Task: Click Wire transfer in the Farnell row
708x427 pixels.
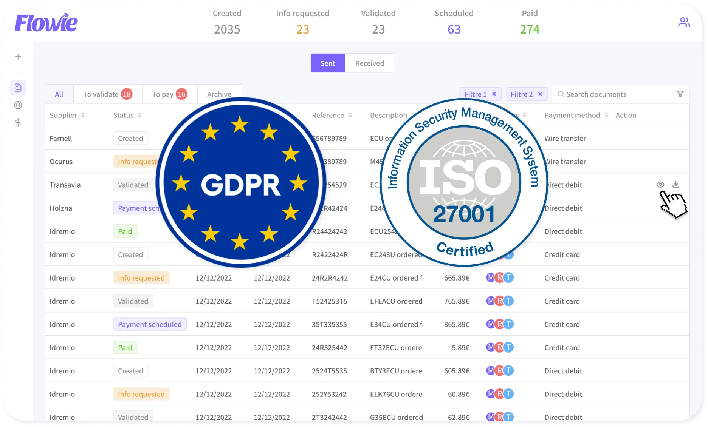Action: click(565, 138)
